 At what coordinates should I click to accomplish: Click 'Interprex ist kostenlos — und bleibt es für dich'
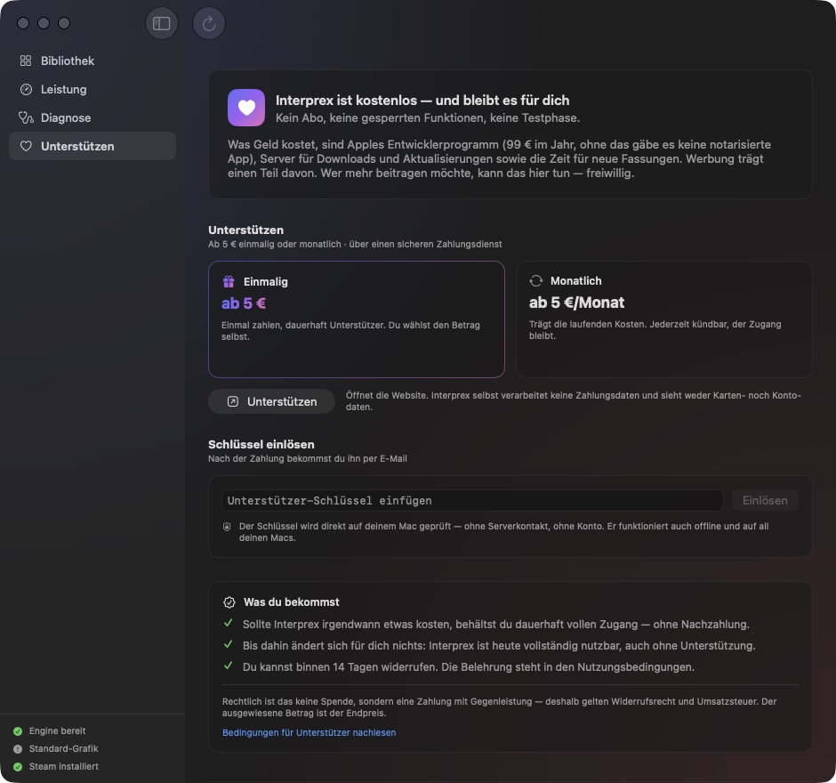click(422, 101)
